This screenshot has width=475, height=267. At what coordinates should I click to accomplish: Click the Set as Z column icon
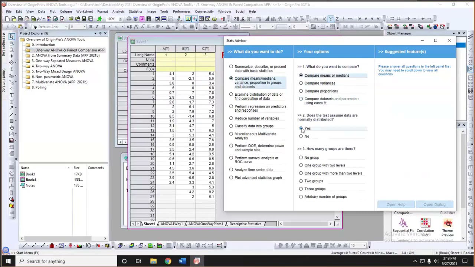(x=337, y=19)
